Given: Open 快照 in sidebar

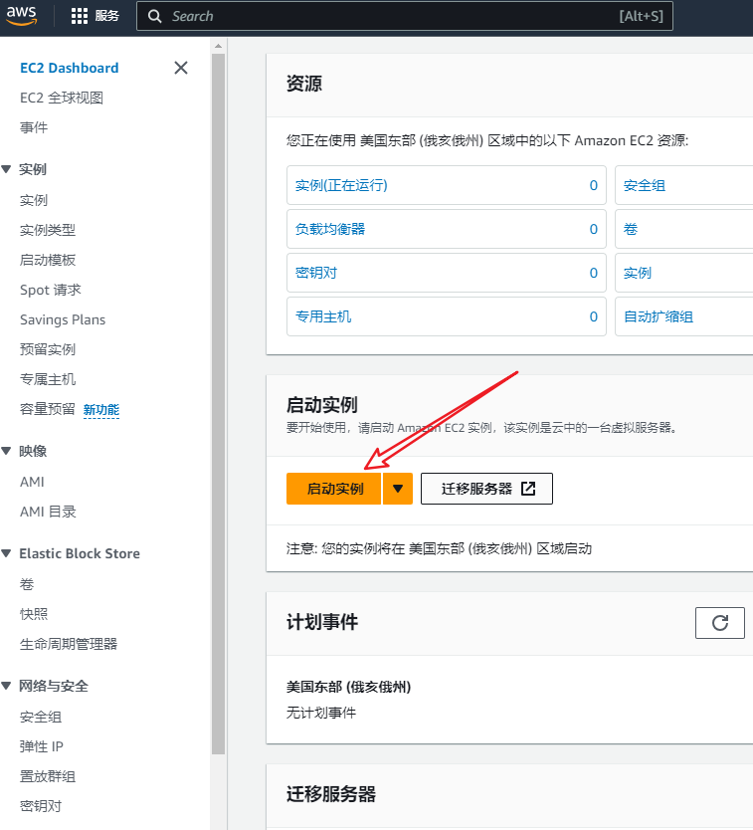Looking at the screenshot, I should click(34, 614).
